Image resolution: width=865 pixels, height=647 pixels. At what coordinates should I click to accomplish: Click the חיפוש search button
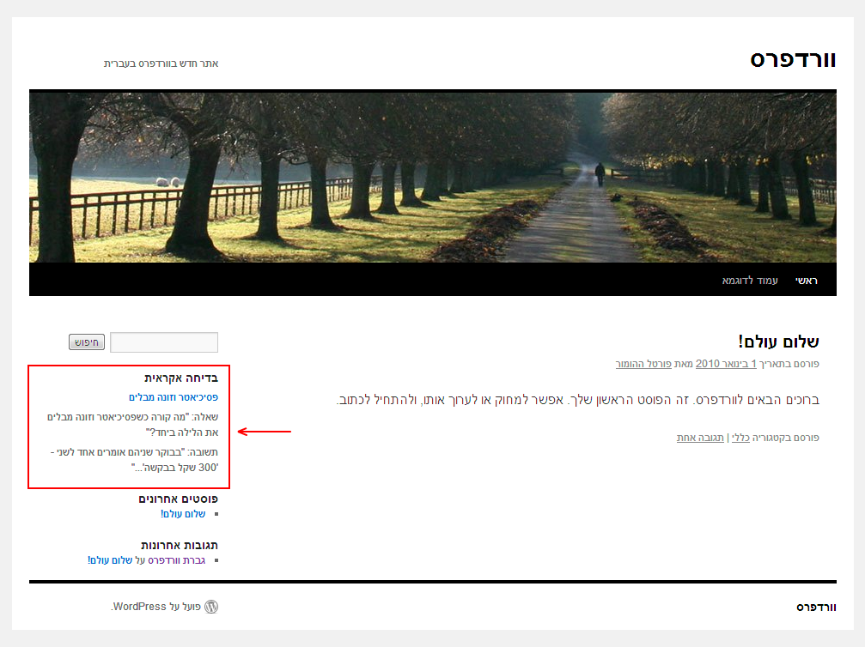point(87,342)
